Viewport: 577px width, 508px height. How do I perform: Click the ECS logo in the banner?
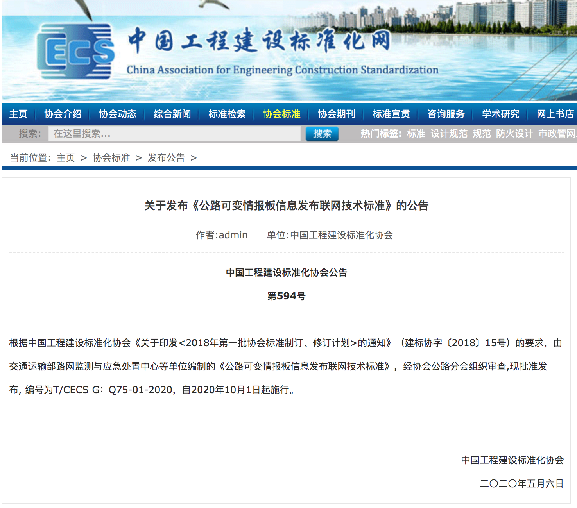pyautogui.click(x=75, y=51)
